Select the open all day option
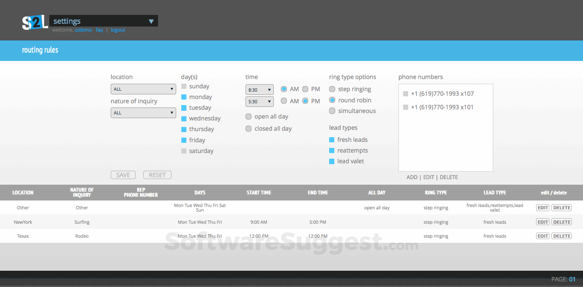Image resolution: width=583 pixels, height=287 pixels. pos(248,116)
